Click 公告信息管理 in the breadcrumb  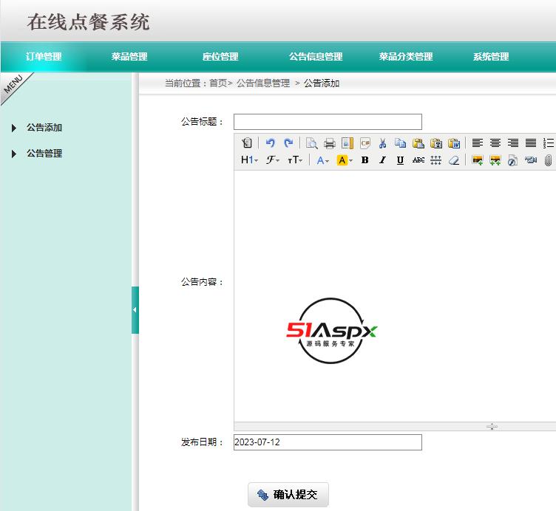[263, 83]
